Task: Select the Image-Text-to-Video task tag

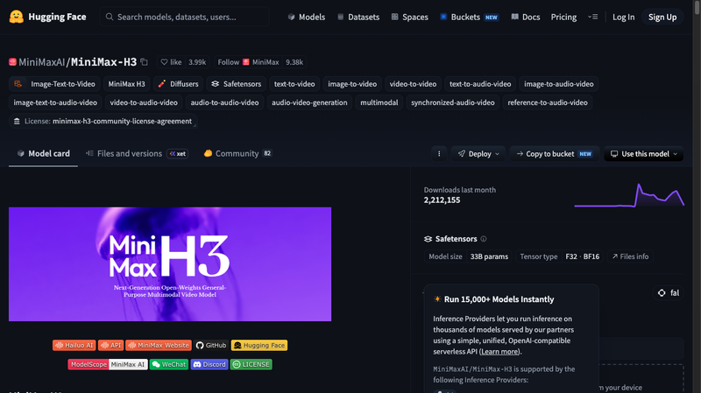Action: (x=54, y=84)
